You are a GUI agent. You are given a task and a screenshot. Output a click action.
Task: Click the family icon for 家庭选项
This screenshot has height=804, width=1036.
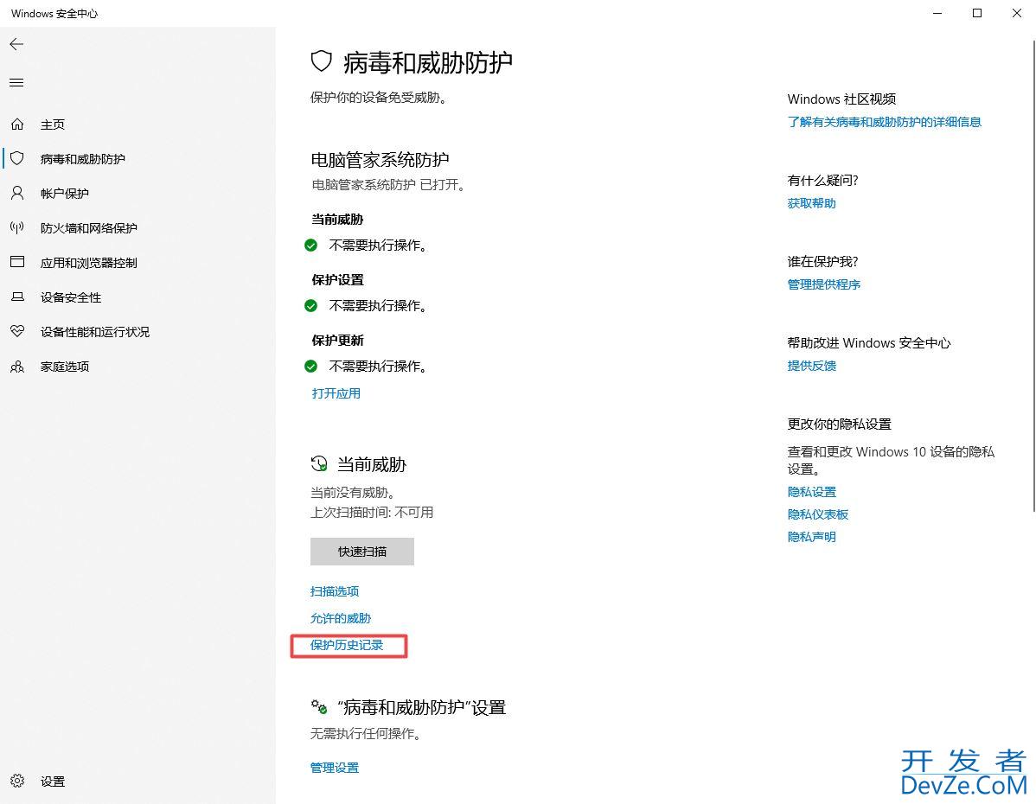point(17,367)
